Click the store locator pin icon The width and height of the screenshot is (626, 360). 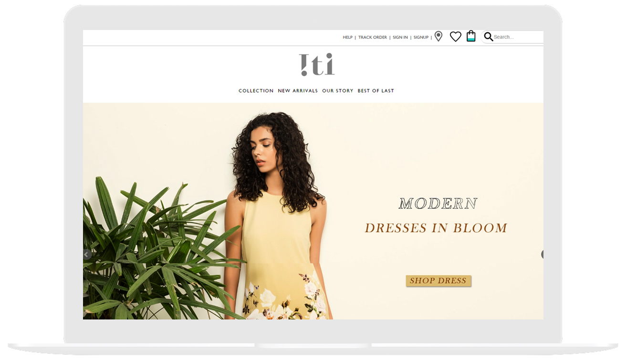click(438, 37)
